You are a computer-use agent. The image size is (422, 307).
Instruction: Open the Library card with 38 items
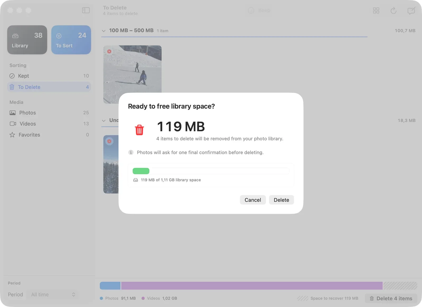click(27, 40)
